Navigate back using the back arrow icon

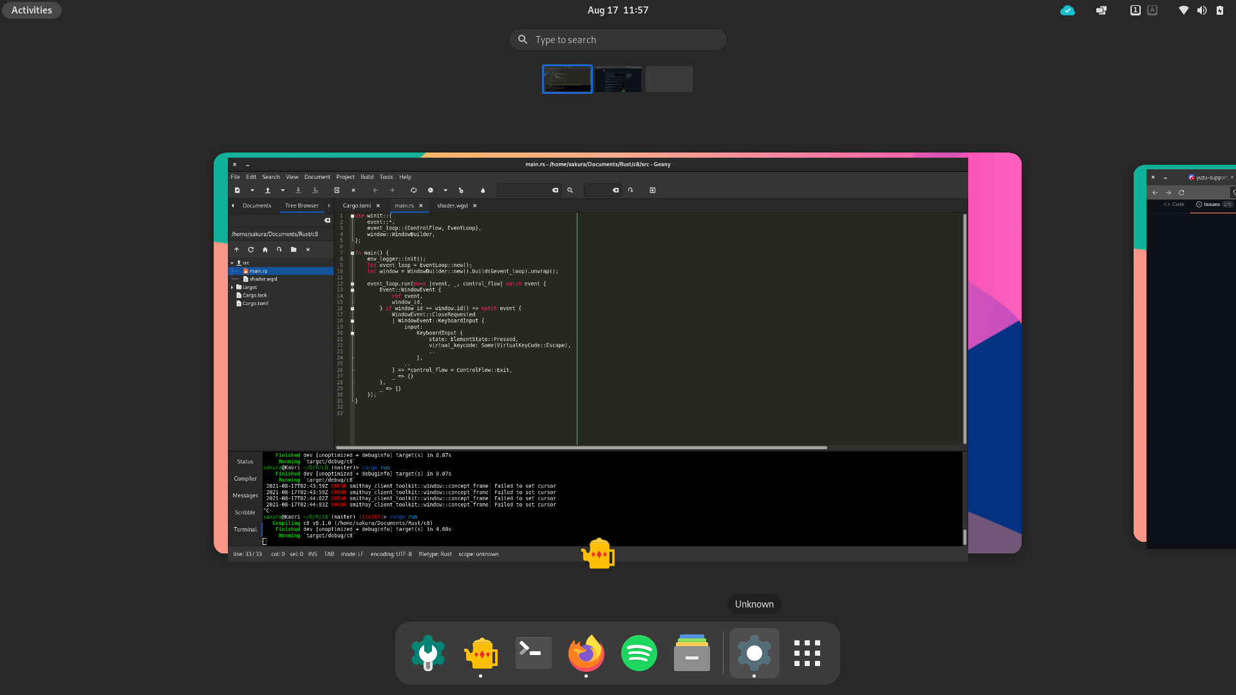point(375,190)
